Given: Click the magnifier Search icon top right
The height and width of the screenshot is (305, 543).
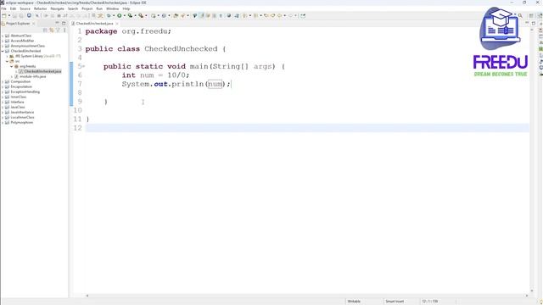Looking at the screenshot, I should [x=520, y=15].
